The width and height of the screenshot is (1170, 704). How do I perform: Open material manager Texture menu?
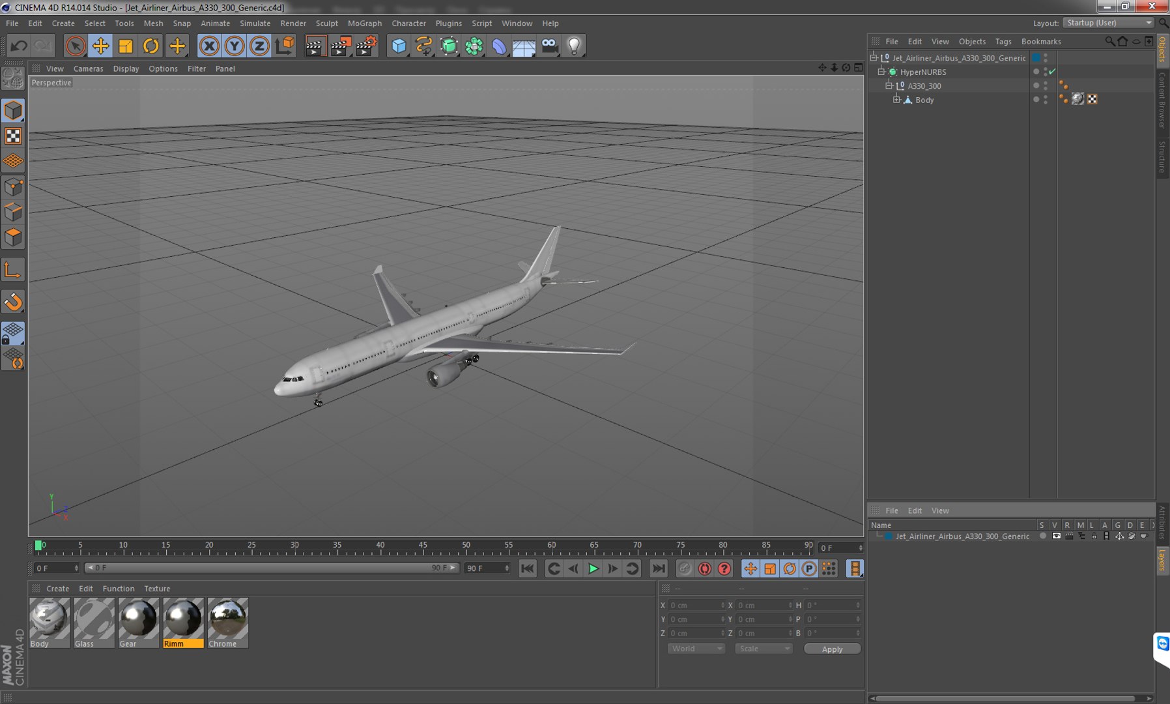pos(157,589)
